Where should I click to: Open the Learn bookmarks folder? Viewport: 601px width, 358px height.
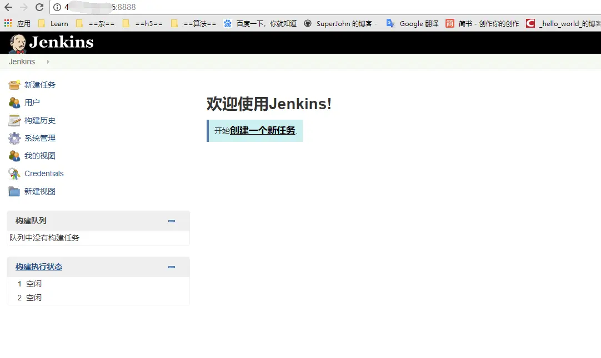53,24
